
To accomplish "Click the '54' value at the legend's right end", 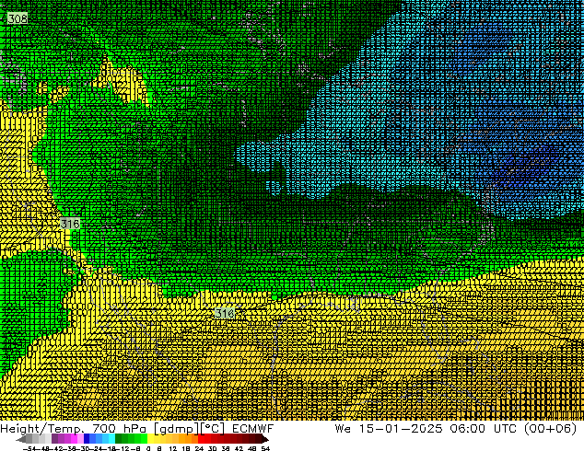I will tap(265, 448).
